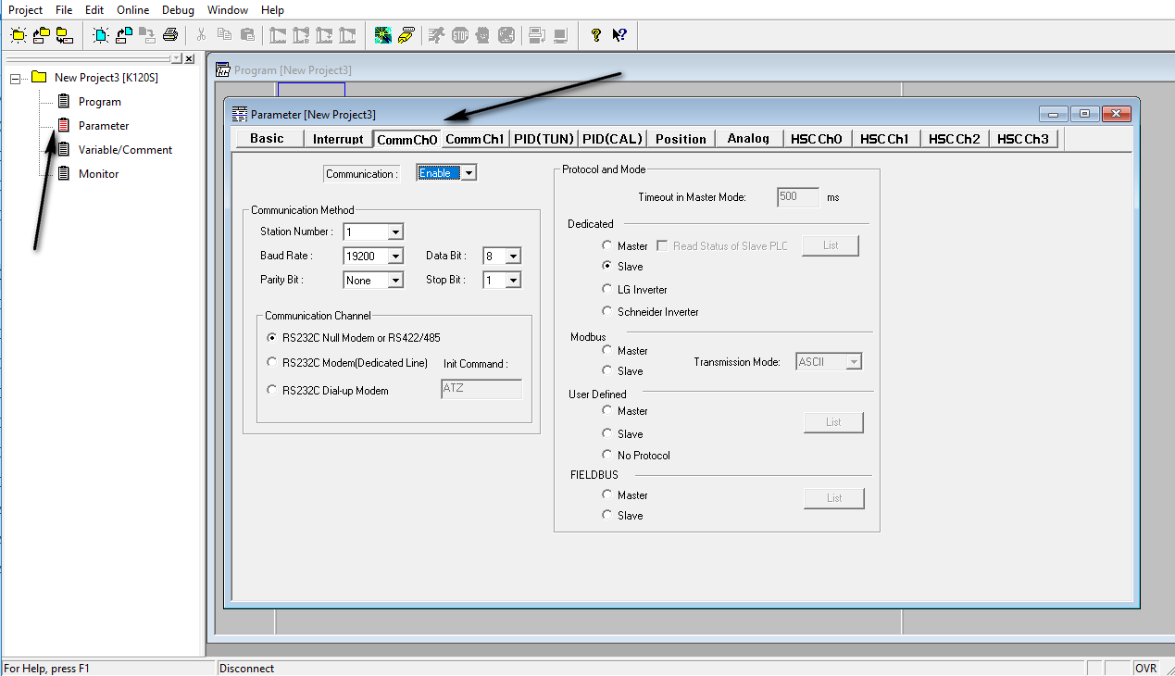The width and height of the screenshot is (1175, 676).
Task: Open the Online menu
Action: (132, 10)
